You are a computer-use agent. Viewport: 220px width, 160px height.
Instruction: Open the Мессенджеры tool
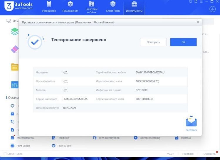(x=25, y=138)
